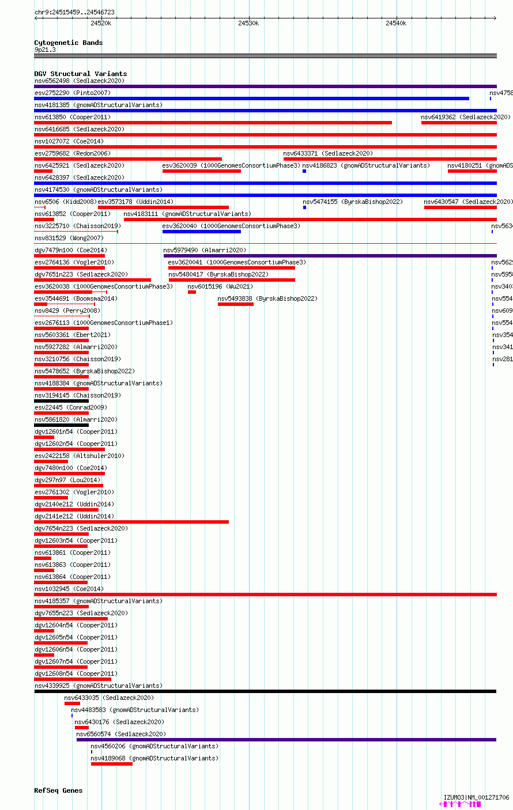Click the 24530k ruler tick label

(x=248, y=23)
